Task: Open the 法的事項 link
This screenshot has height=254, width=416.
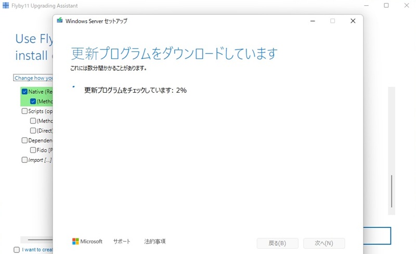Action: coord(154,242)
